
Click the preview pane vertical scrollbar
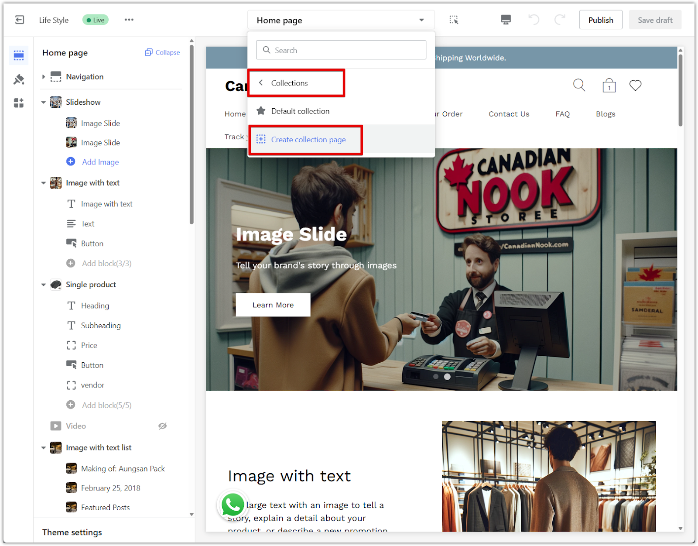(x=680, y=90)
